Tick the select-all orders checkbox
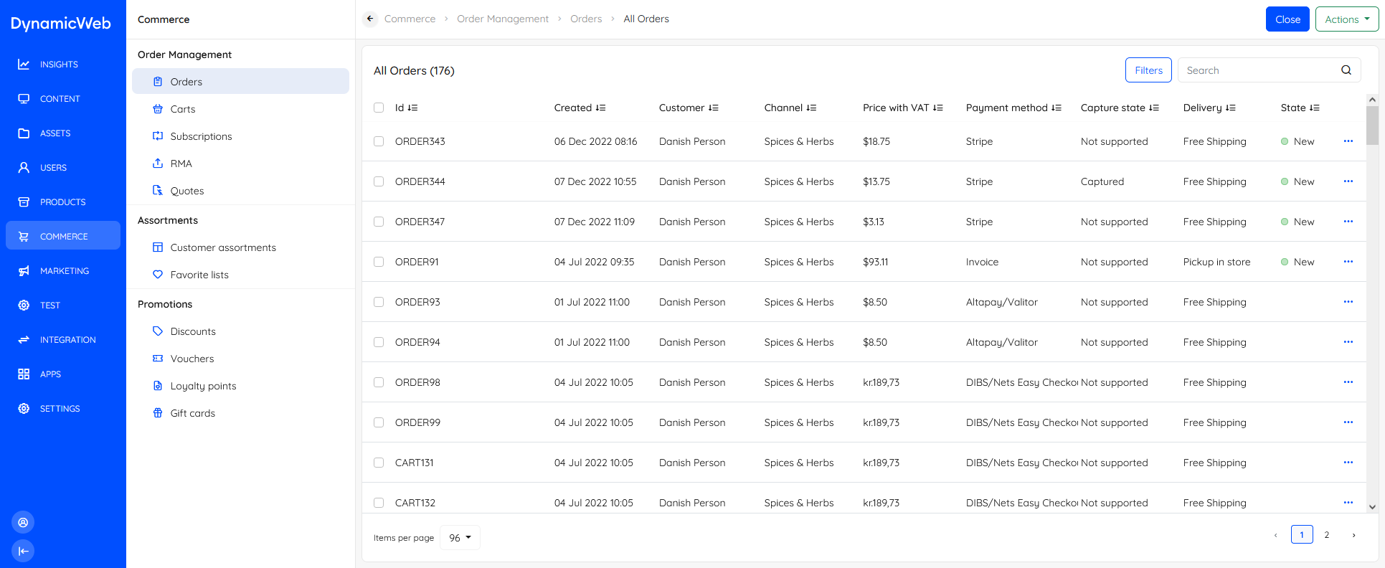The width and height of the screenshot is (1385, 568). [379, 108]
